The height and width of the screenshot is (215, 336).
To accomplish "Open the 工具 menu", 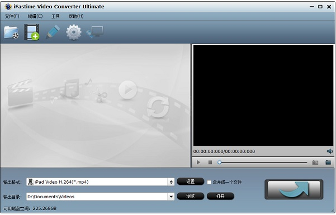I will coord(55,16).
